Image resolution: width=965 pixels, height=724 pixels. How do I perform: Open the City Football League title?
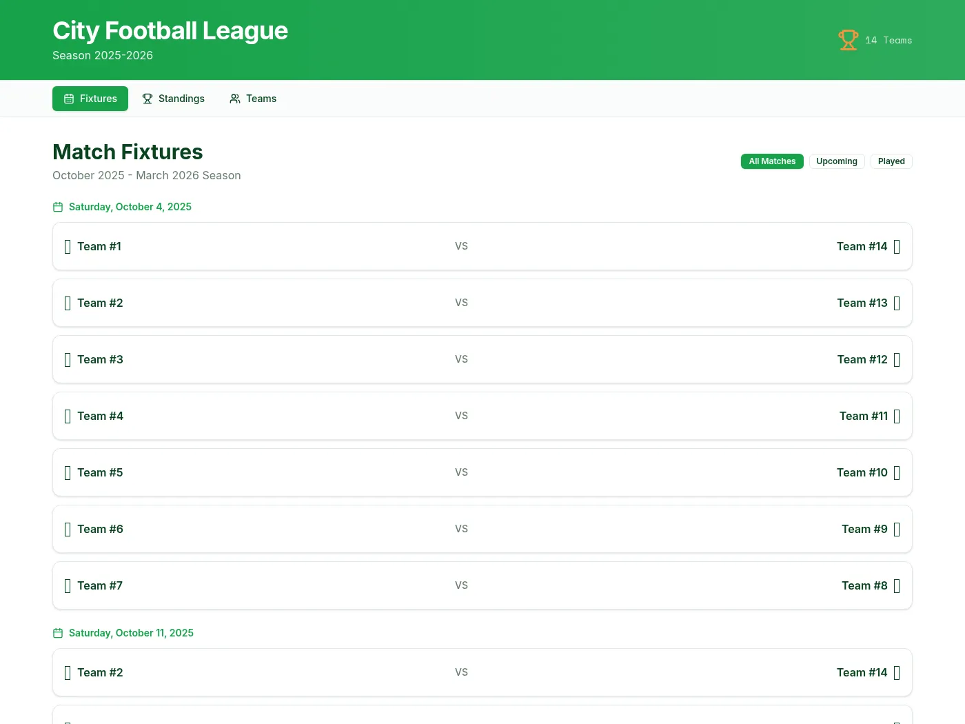pyautogui.click(x=170, y=30)
